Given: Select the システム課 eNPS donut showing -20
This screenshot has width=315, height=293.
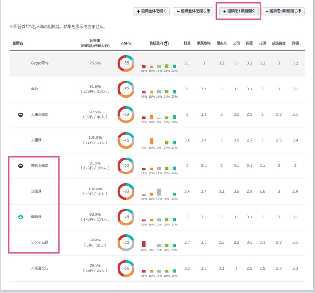Looking at the screenshot, I should pyautogui.click(x=126, y=243).
